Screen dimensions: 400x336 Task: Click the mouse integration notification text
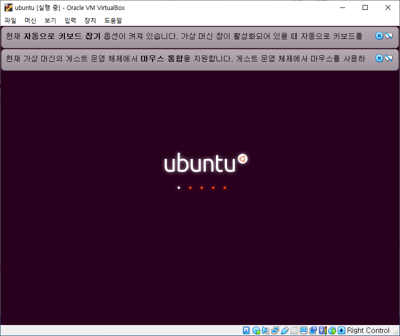click(186, 59)
